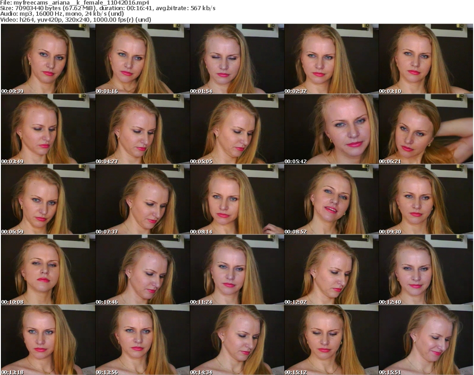The image size is (474, 375).
Task: Select the thumbnail stamped 00:02:32
Action: coord(331,59)
